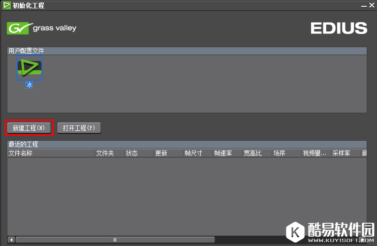The height and width of the screenshot is (246, 377).
Task: Sort the list by the 采样率 column
Action: tap(346, 153)
